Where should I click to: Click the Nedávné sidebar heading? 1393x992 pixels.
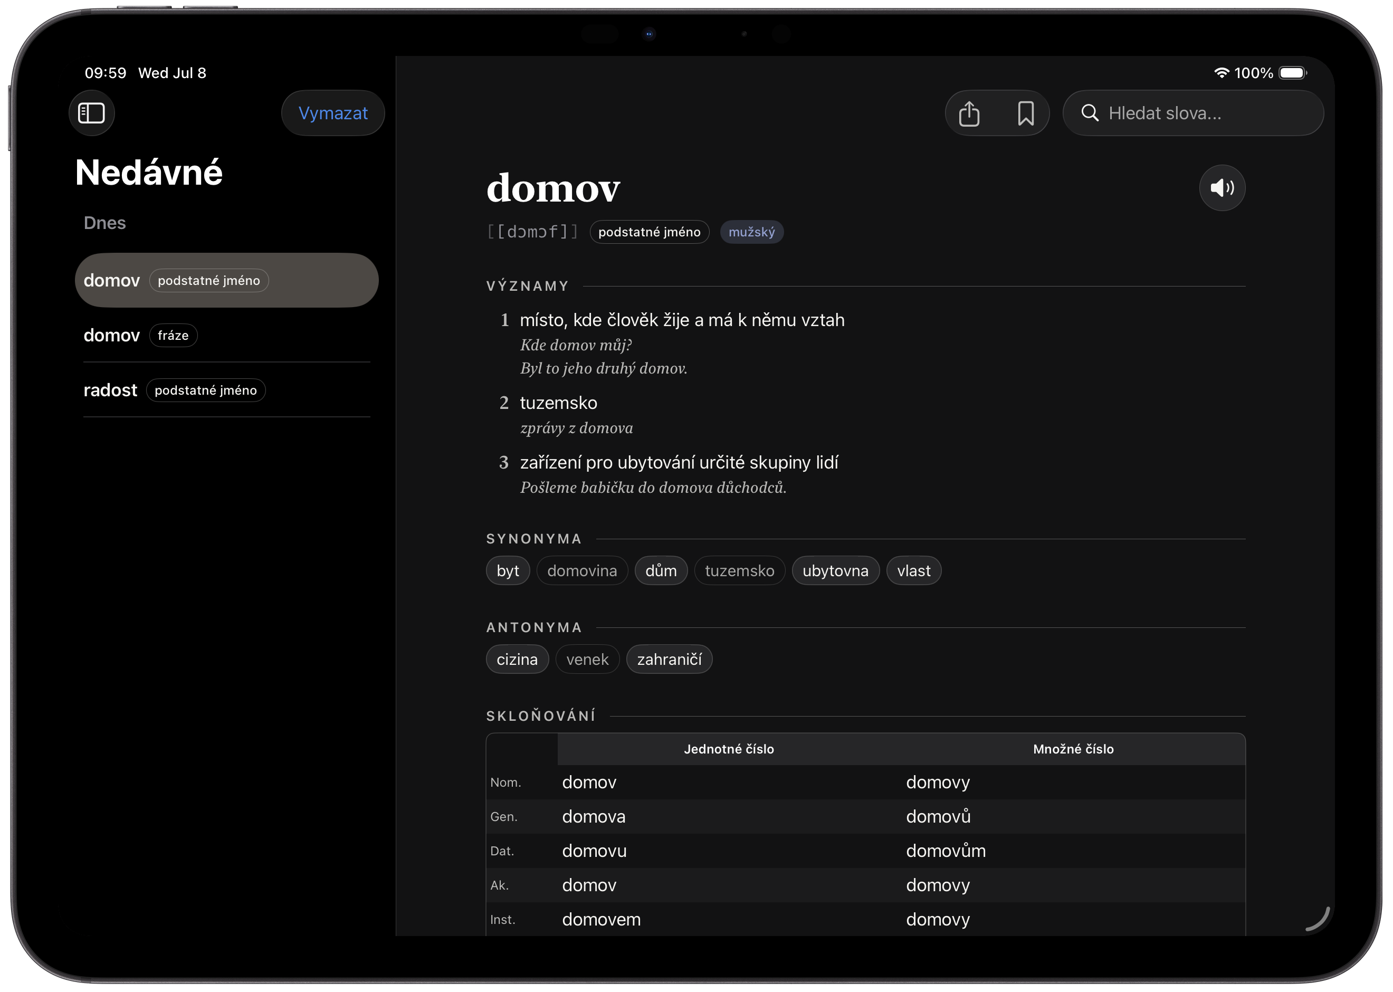click(148, 172)
